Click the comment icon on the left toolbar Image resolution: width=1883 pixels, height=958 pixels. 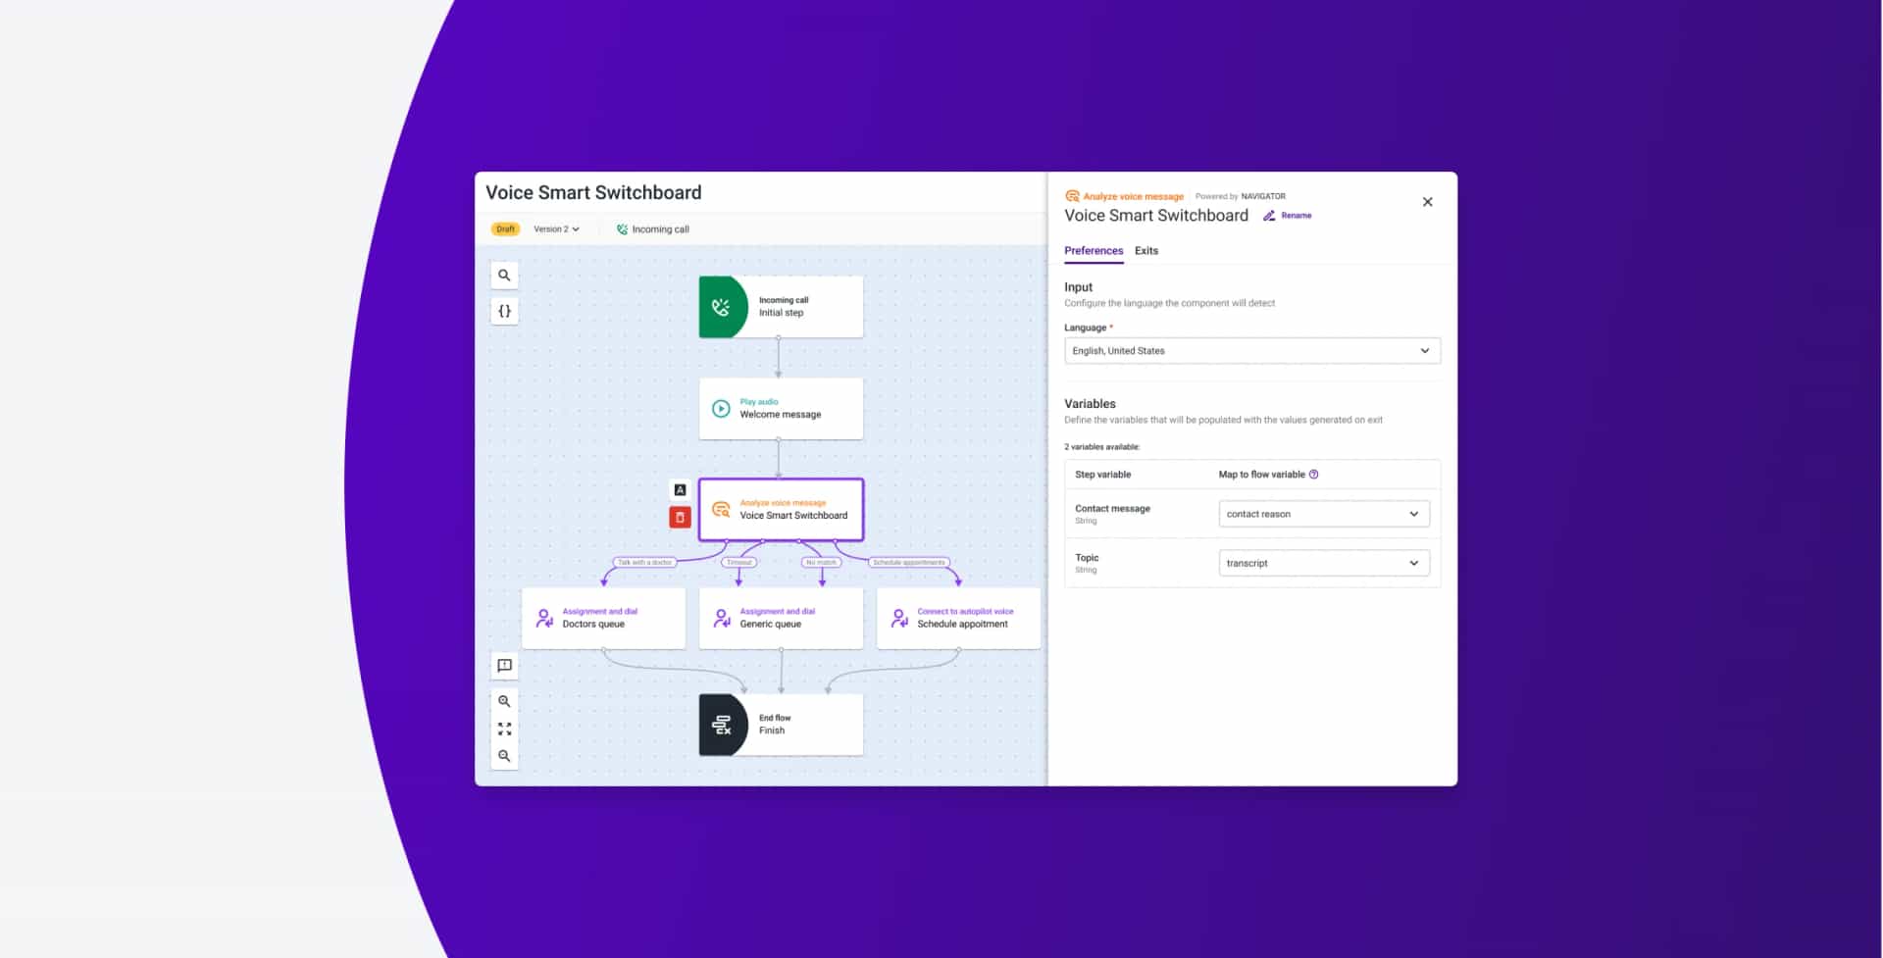coord(504,665)
